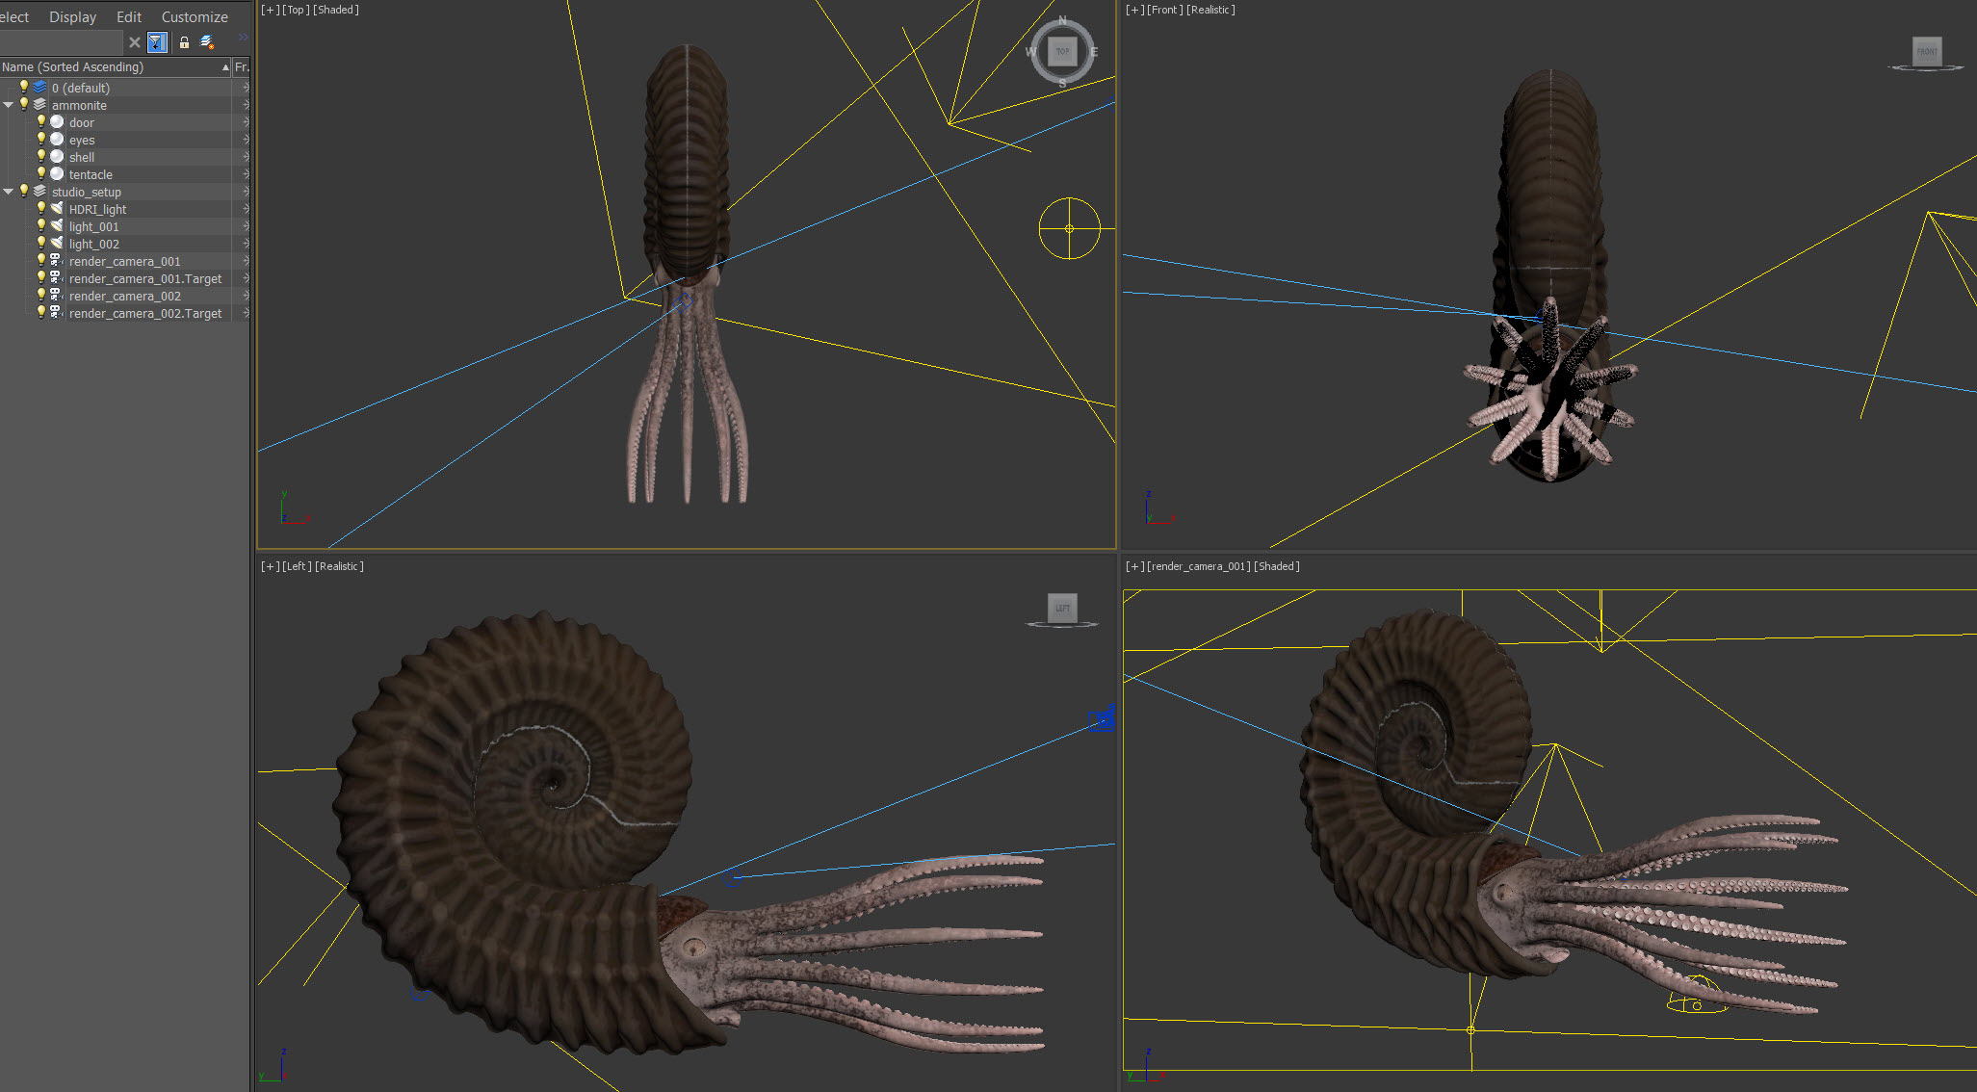This screenshot has width=1977, height=1092.
Task: Click the render_camera_001.Target camera icon
Action: (58, 277)
